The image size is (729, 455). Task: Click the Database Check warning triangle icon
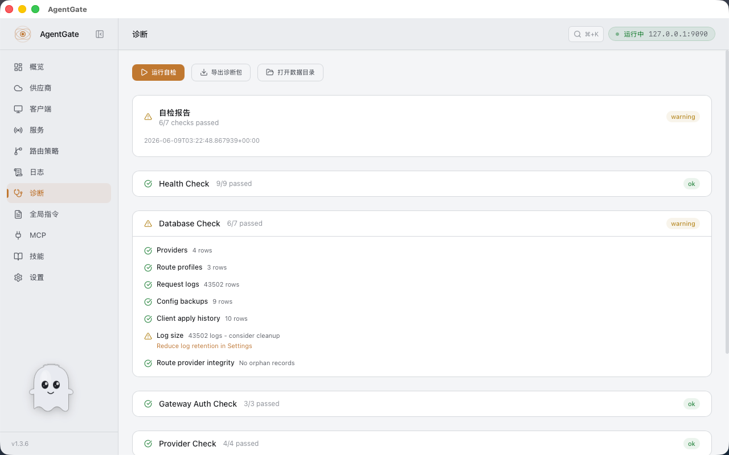148,224
